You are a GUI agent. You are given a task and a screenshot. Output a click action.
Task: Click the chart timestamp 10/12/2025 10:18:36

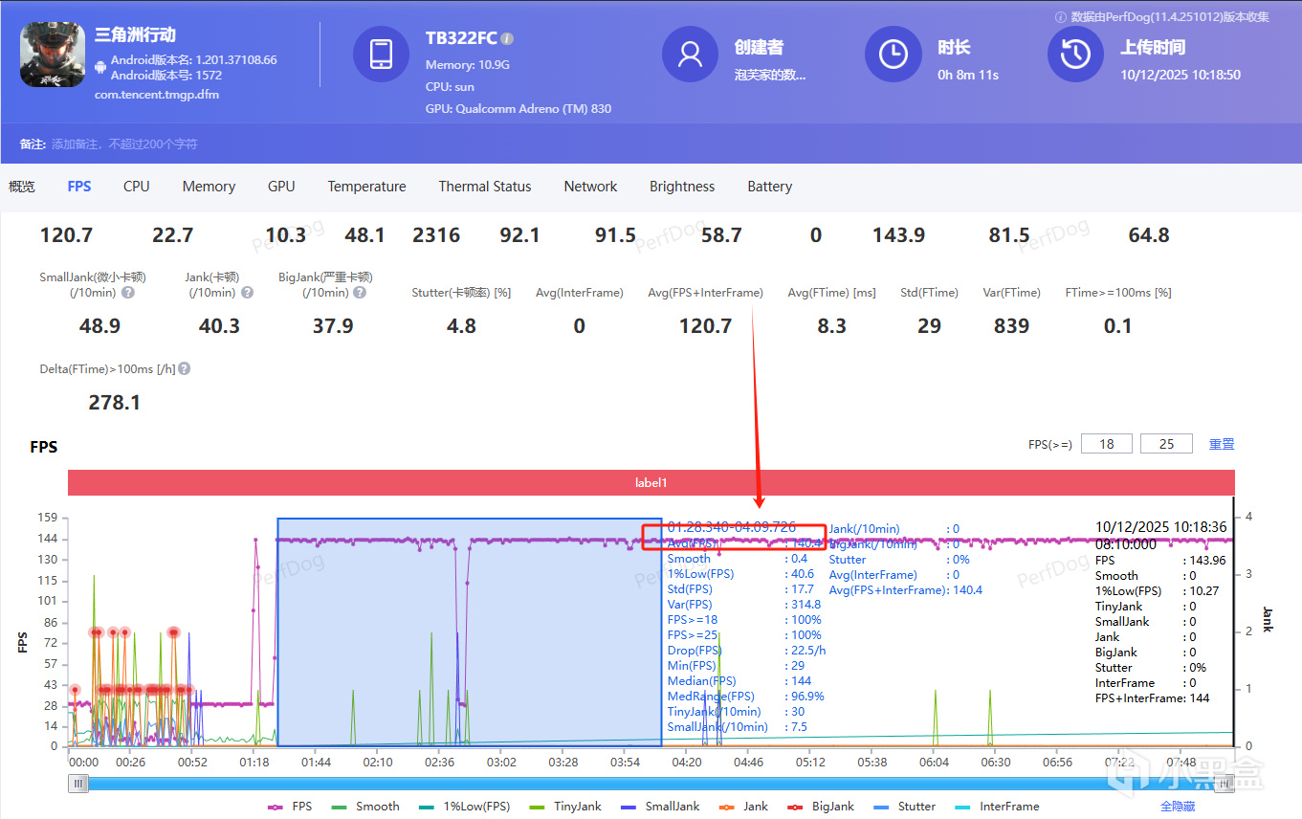pyautogui.click(x=1161, y=527)
